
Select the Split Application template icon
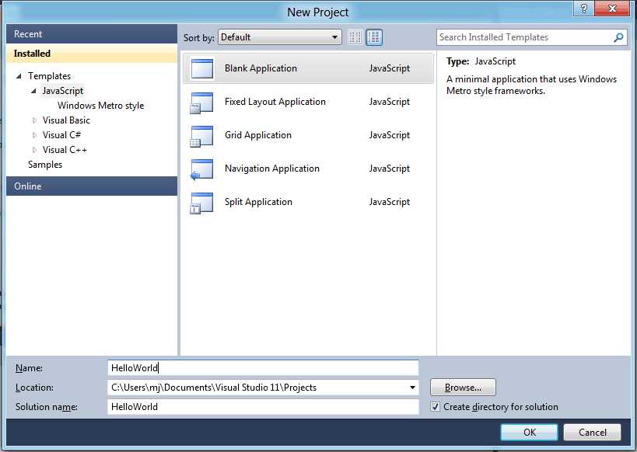click(x=201, y=203)
